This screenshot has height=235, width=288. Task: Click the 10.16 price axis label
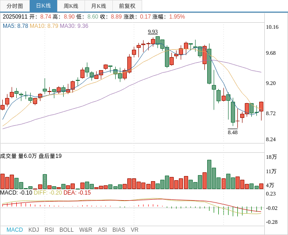click(x=272, y=27)
